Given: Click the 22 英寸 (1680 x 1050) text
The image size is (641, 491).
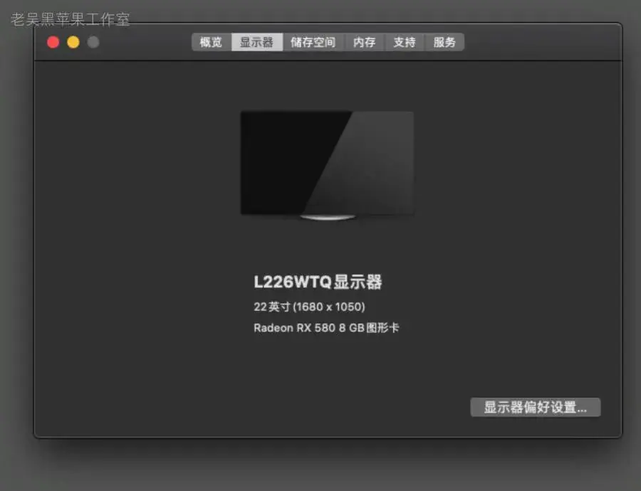Looking at the screenshot, I should pyautogui.click(x=309, y=307).
